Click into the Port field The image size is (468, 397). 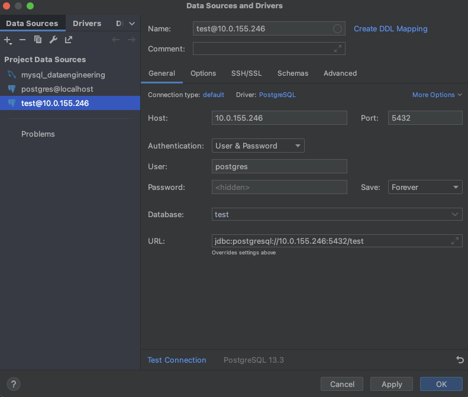point(425,118)
